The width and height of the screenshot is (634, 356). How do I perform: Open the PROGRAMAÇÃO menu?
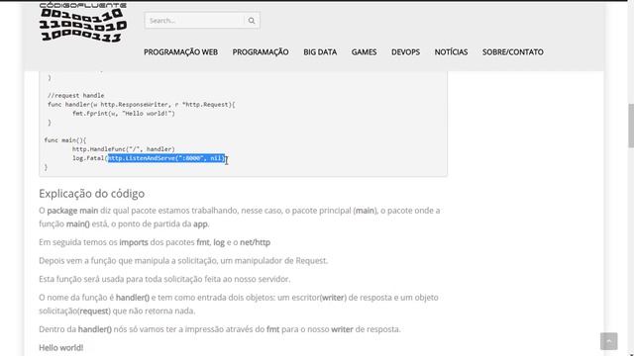click(x=261, y=52)
